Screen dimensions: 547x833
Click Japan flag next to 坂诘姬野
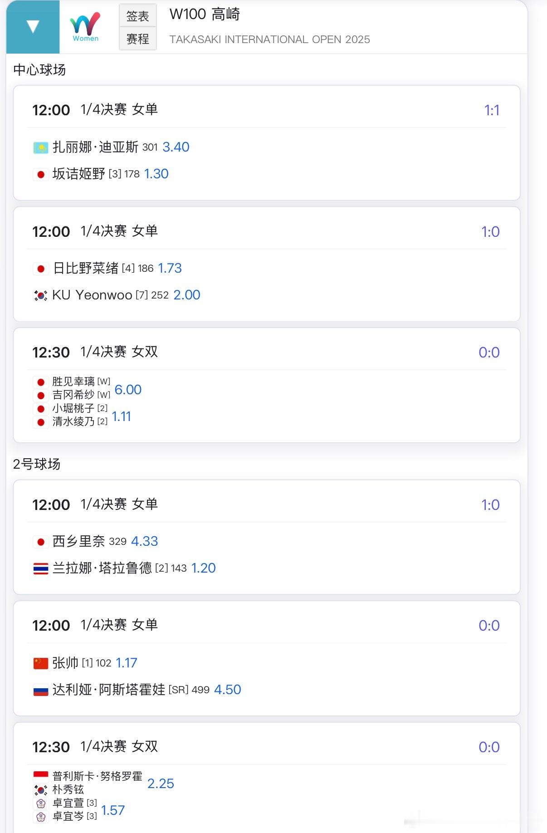(41, 174)
